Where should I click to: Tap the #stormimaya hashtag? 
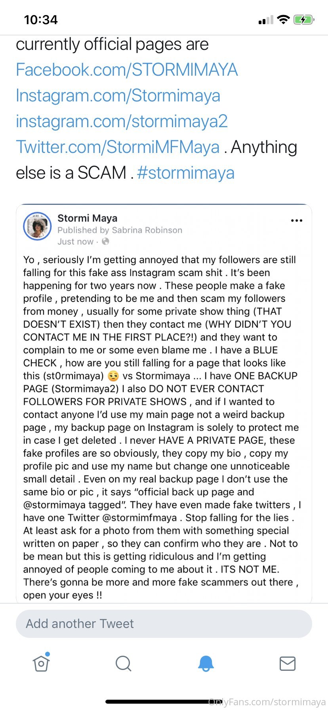coord(185,173)
